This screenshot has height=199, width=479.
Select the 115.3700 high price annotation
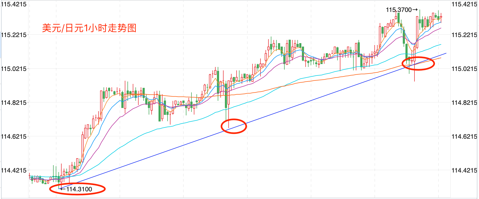click(399, 10)
